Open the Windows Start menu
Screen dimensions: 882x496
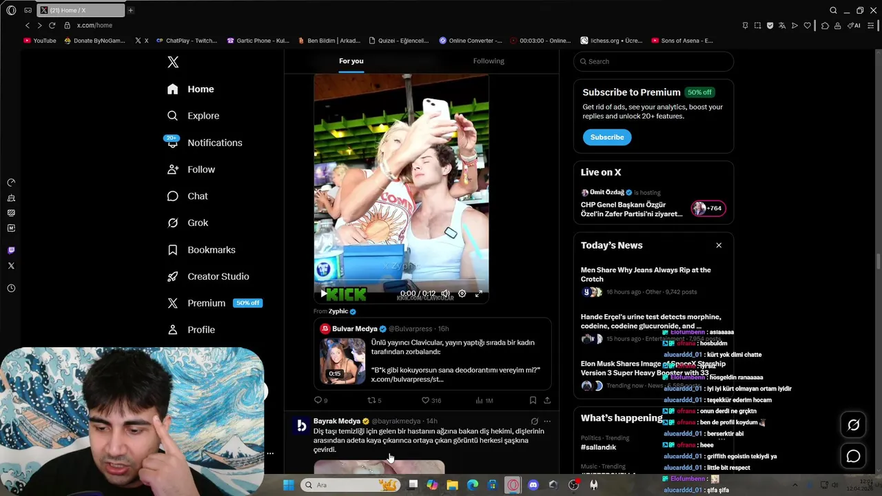click(289, 485)
